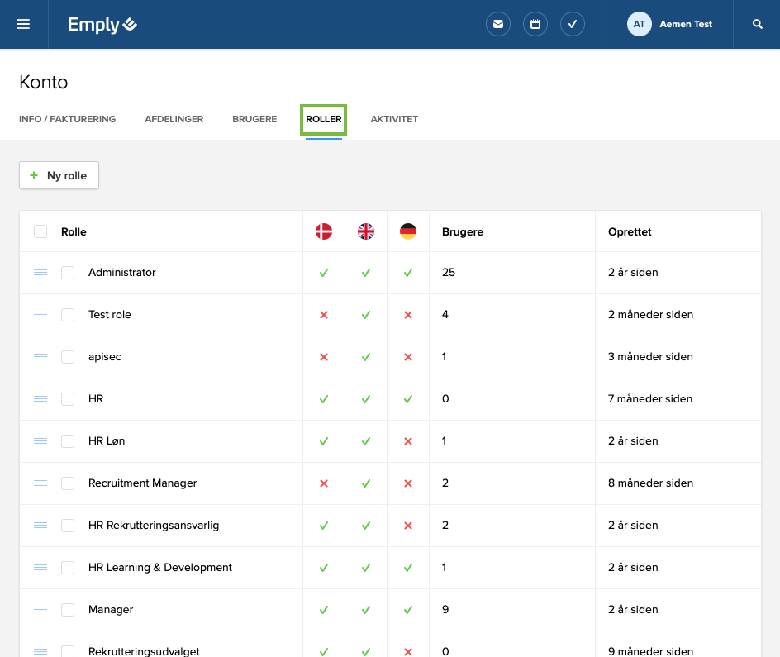Viewport: 780px width, 657px height.
Task: Switch to the Brugere tab
Action: (x=254, y=119)
